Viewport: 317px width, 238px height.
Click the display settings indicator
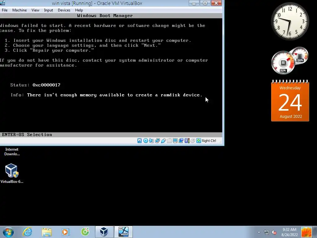[x=175, y=141]
